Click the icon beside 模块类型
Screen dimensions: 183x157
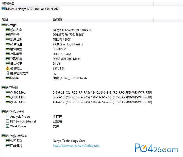(8, 49)
